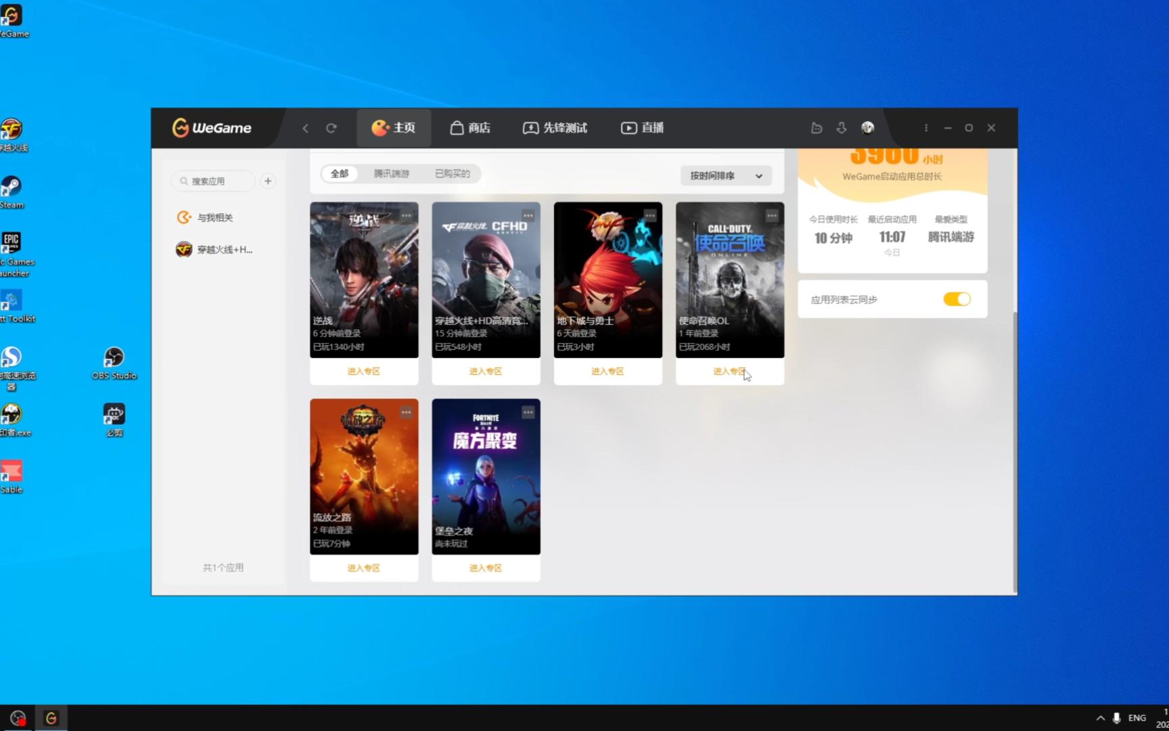Screen dimensions: 1169x731
Task: Open the three-dot settings menu
Action: pyautogui.click(x=926, y=127)
